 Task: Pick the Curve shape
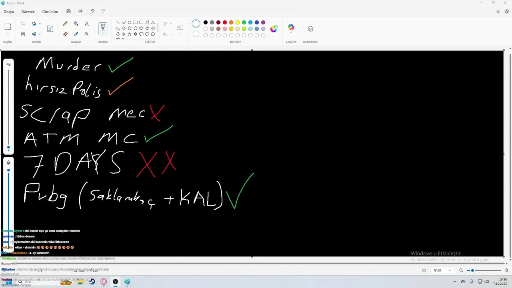pyautogui.click(x=124, y=22)
